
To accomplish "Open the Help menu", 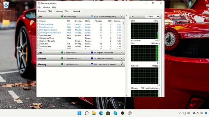I will 54,7.
